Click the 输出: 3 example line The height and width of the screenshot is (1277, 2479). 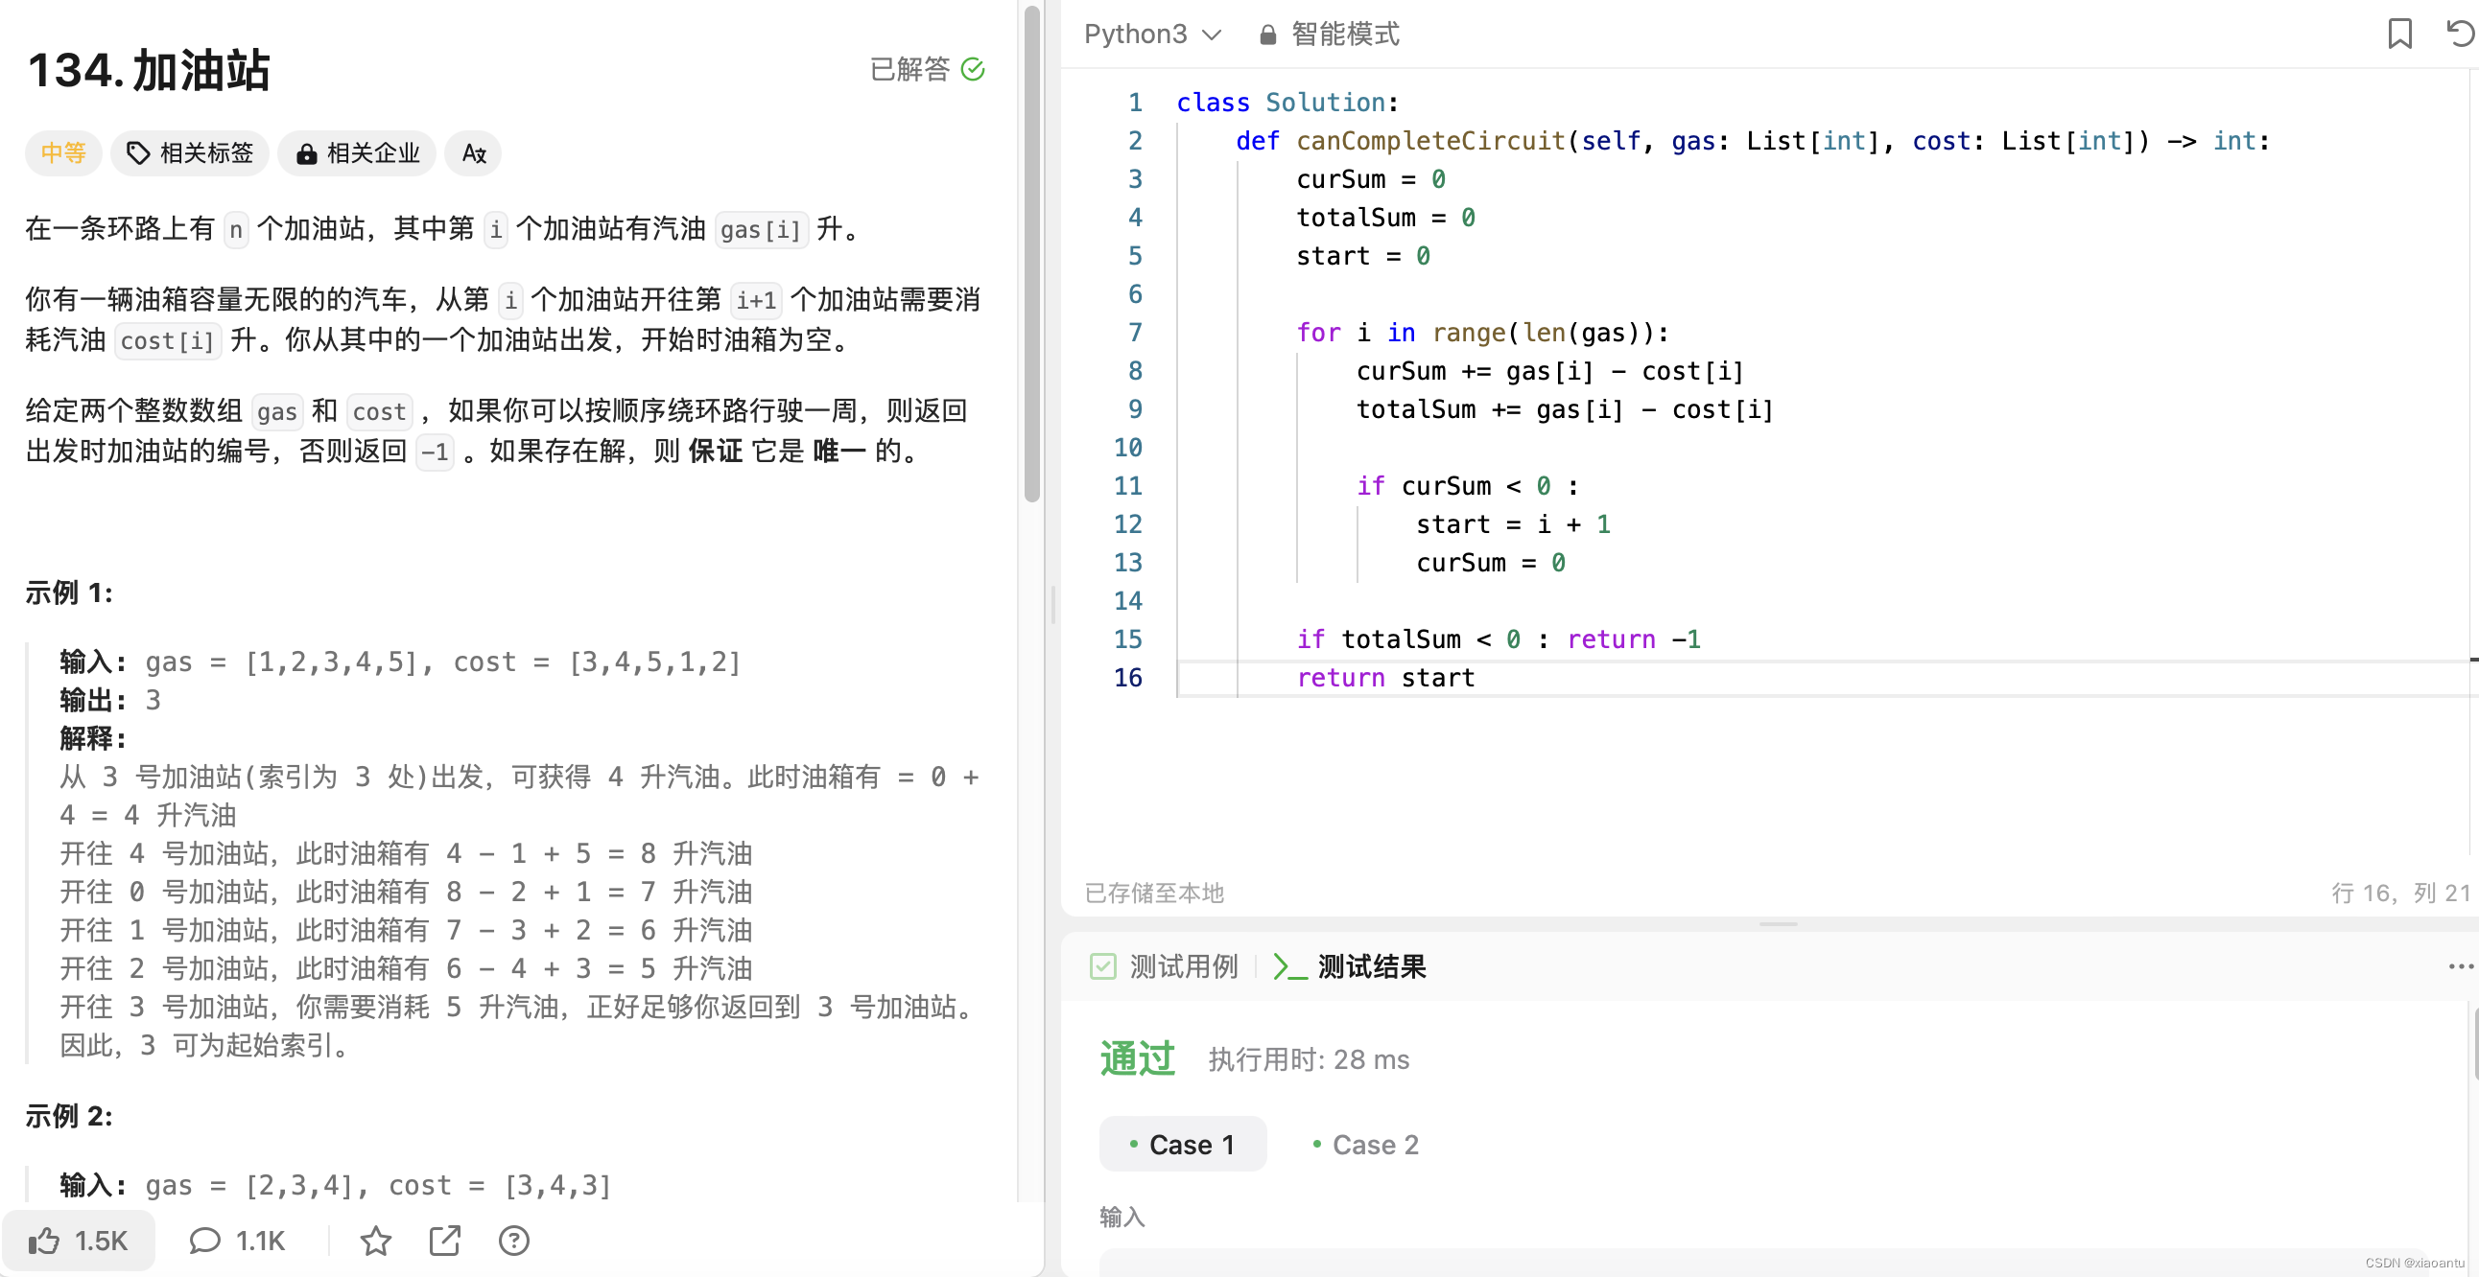(110, 700)
